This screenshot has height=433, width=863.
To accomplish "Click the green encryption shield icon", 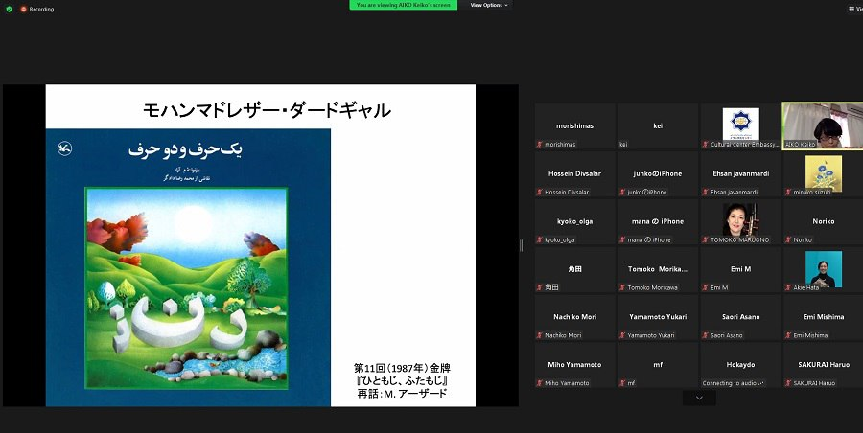I will [x=9, y=9].
